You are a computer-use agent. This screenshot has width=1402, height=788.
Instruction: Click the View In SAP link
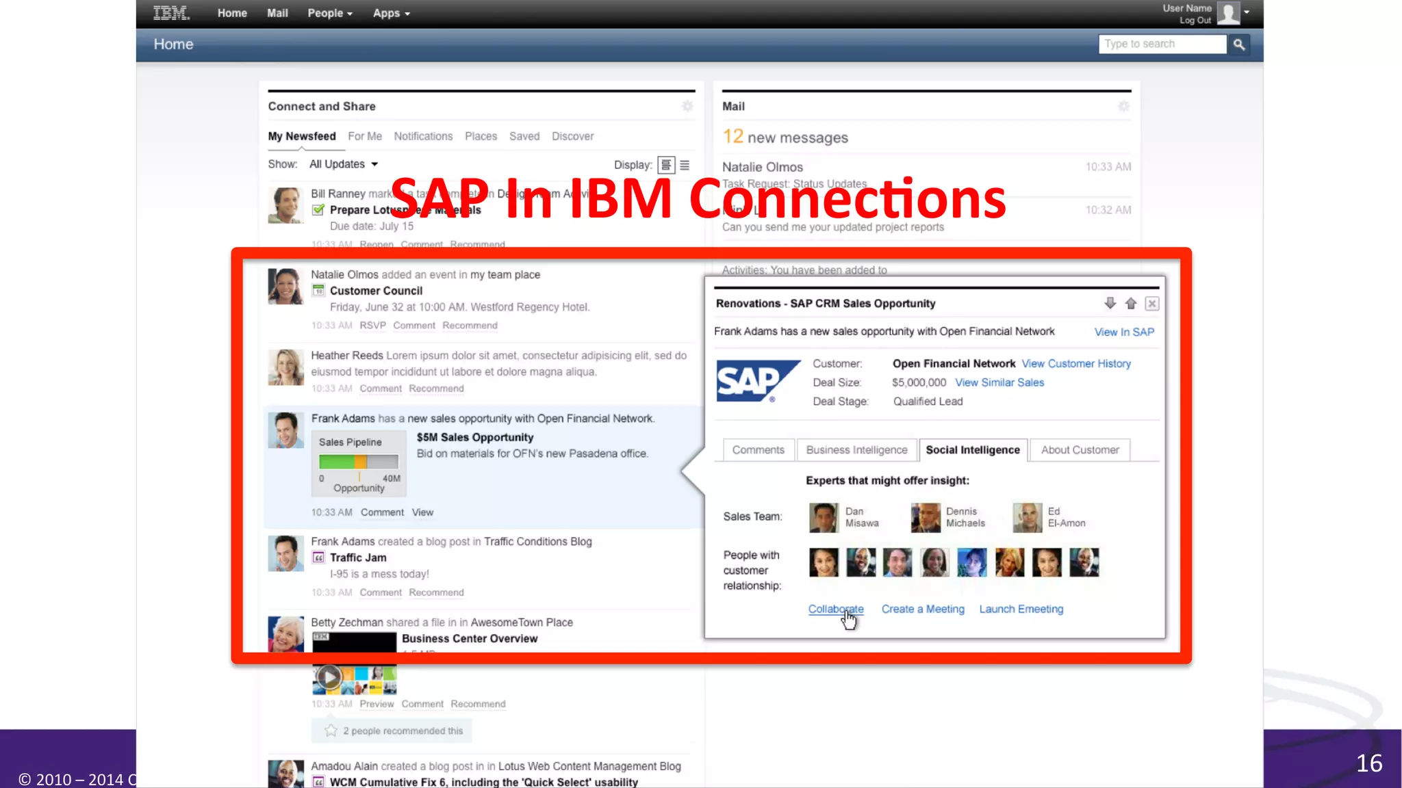click(x=1124, y=332)
